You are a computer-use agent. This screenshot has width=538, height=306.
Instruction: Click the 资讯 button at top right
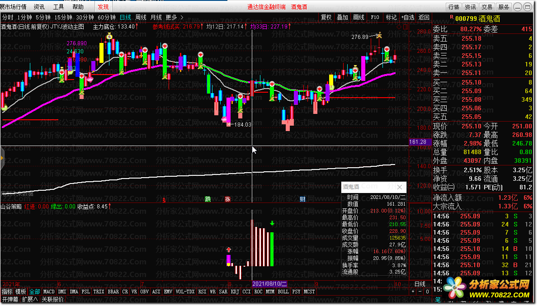click(470, 7)
